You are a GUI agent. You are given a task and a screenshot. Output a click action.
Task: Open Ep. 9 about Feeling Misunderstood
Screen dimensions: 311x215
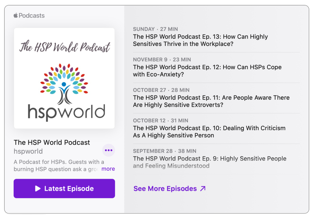[210, 162]
